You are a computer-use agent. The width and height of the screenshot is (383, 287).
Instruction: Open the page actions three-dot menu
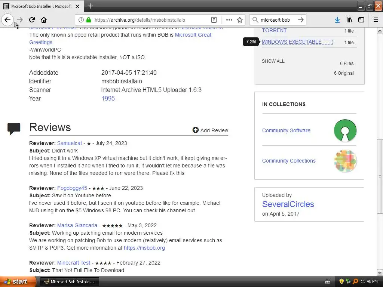click(229, 20)
